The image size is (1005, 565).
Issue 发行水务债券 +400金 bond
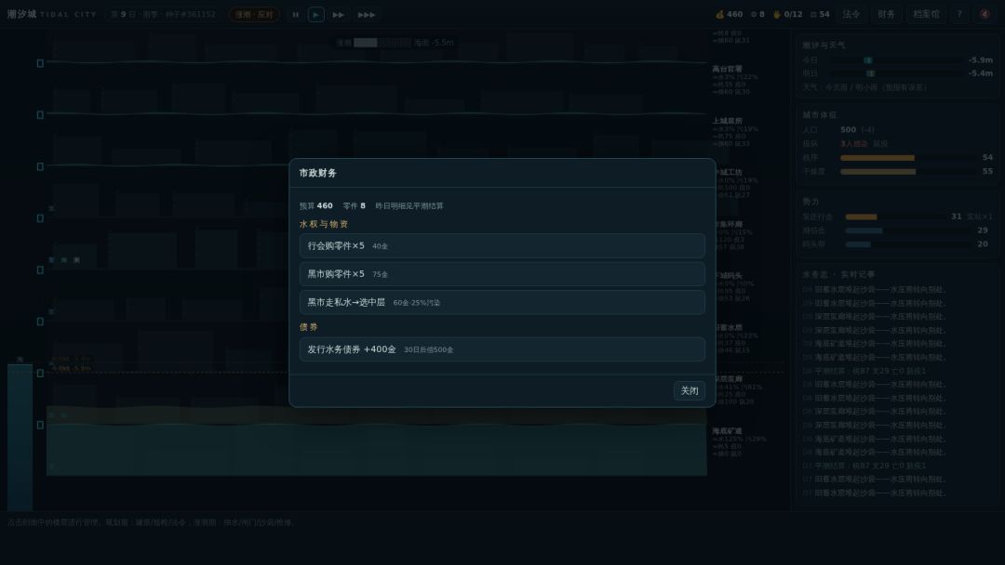[502, 349]
